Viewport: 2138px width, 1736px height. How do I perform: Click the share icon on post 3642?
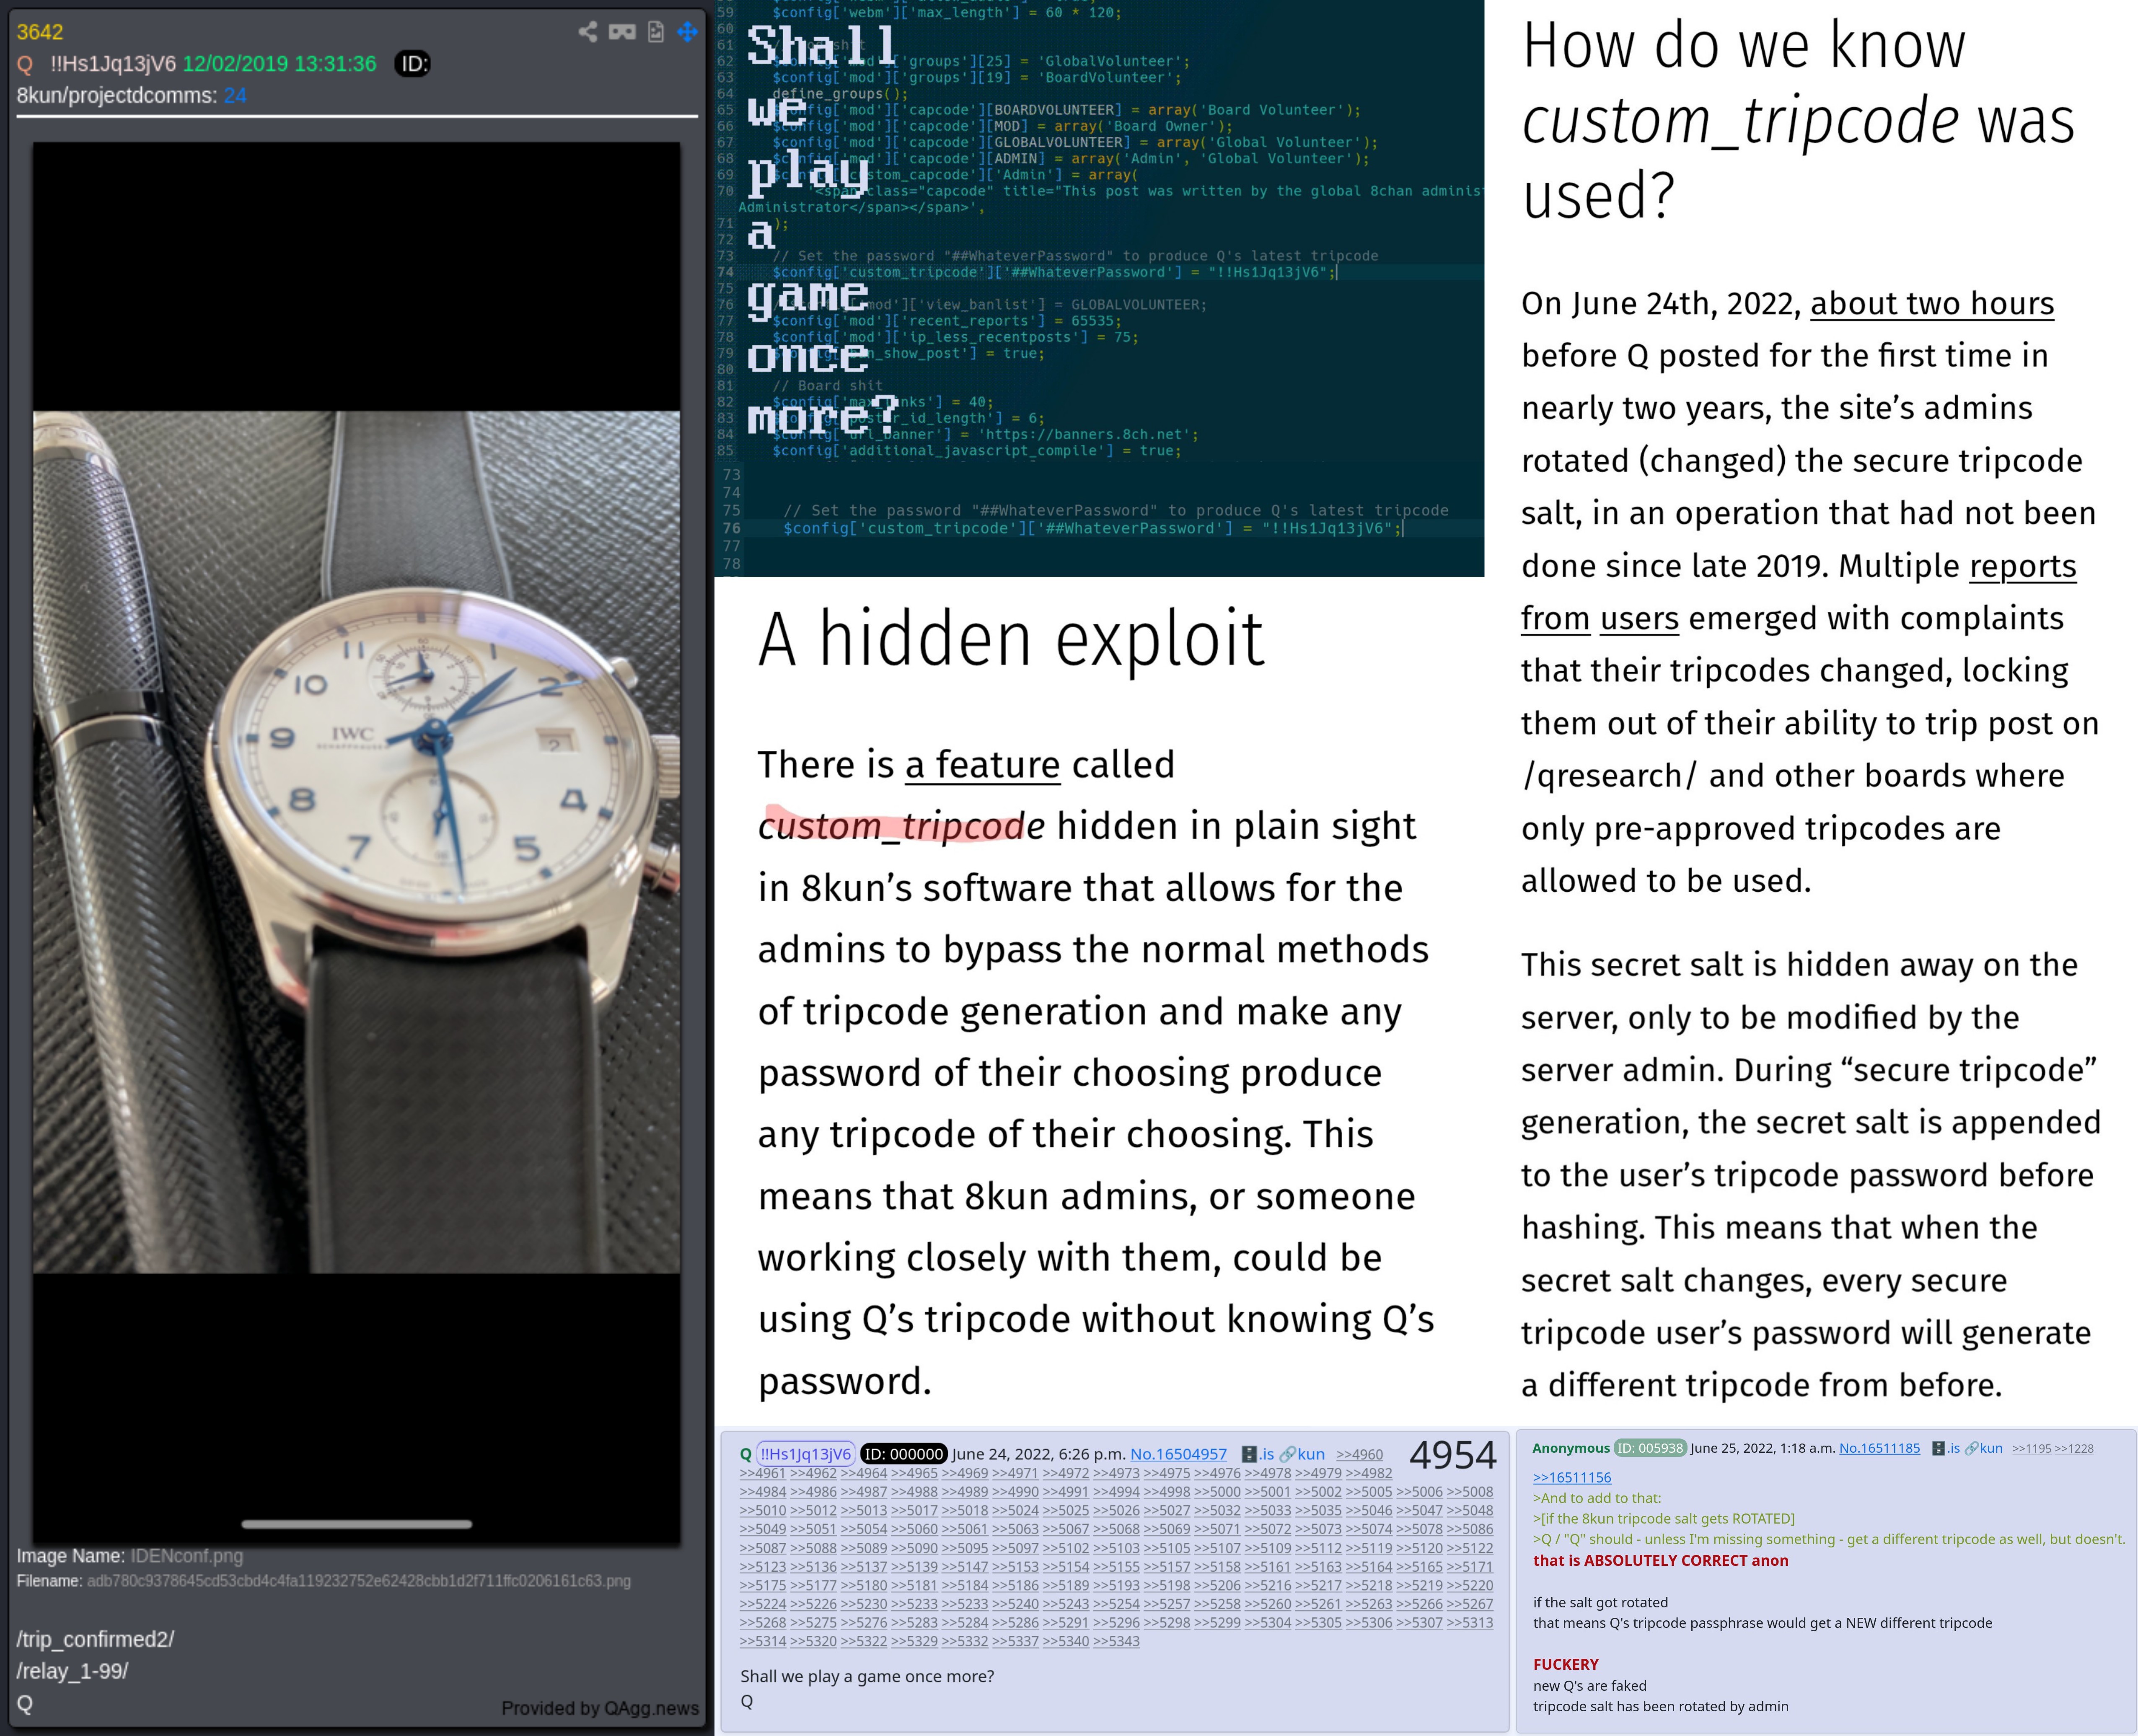pos(588,32)
